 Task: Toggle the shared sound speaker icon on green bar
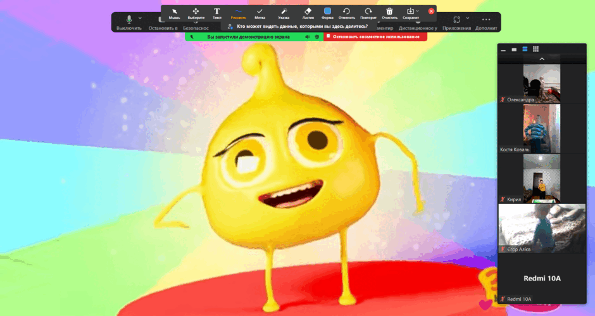pos(308,37)
